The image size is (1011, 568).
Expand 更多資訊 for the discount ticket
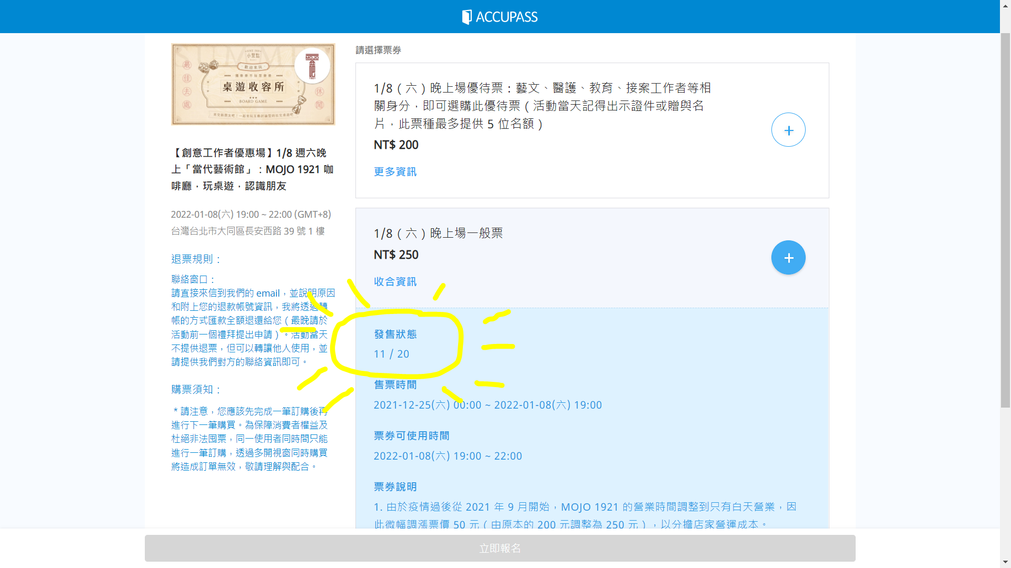coord(395,172)
